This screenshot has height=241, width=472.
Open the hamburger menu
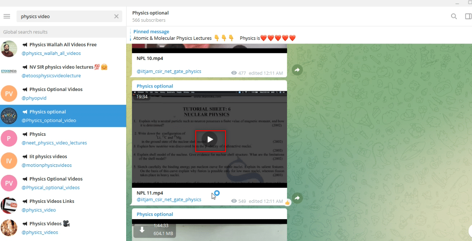[x=7, y=16]
